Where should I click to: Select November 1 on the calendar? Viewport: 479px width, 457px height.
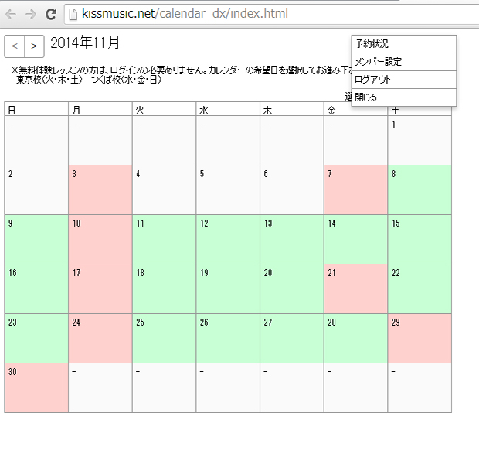(x=420, y=140)
